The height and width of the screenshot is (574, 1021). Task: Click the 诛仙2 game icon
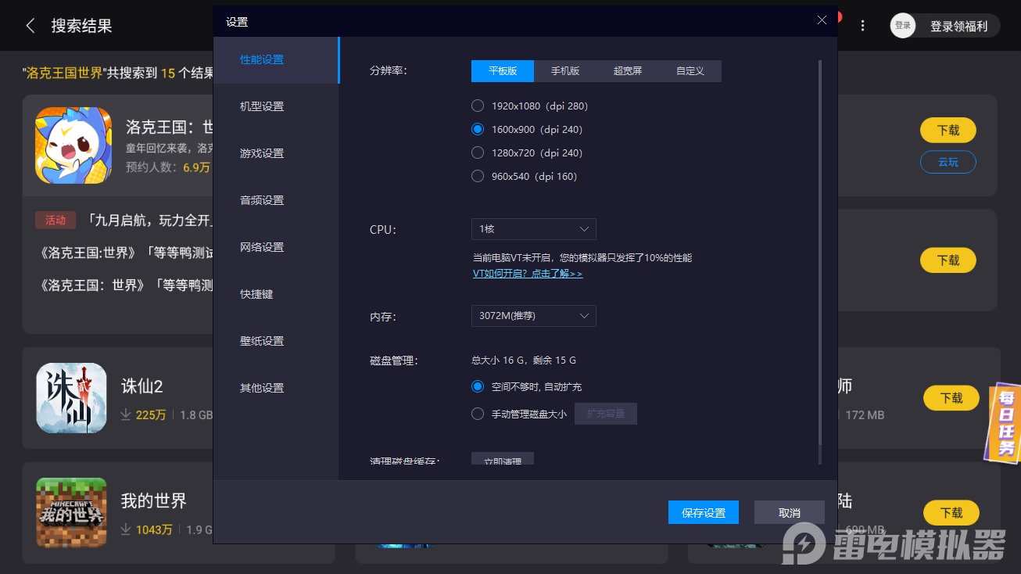click(x=71, y=397)
